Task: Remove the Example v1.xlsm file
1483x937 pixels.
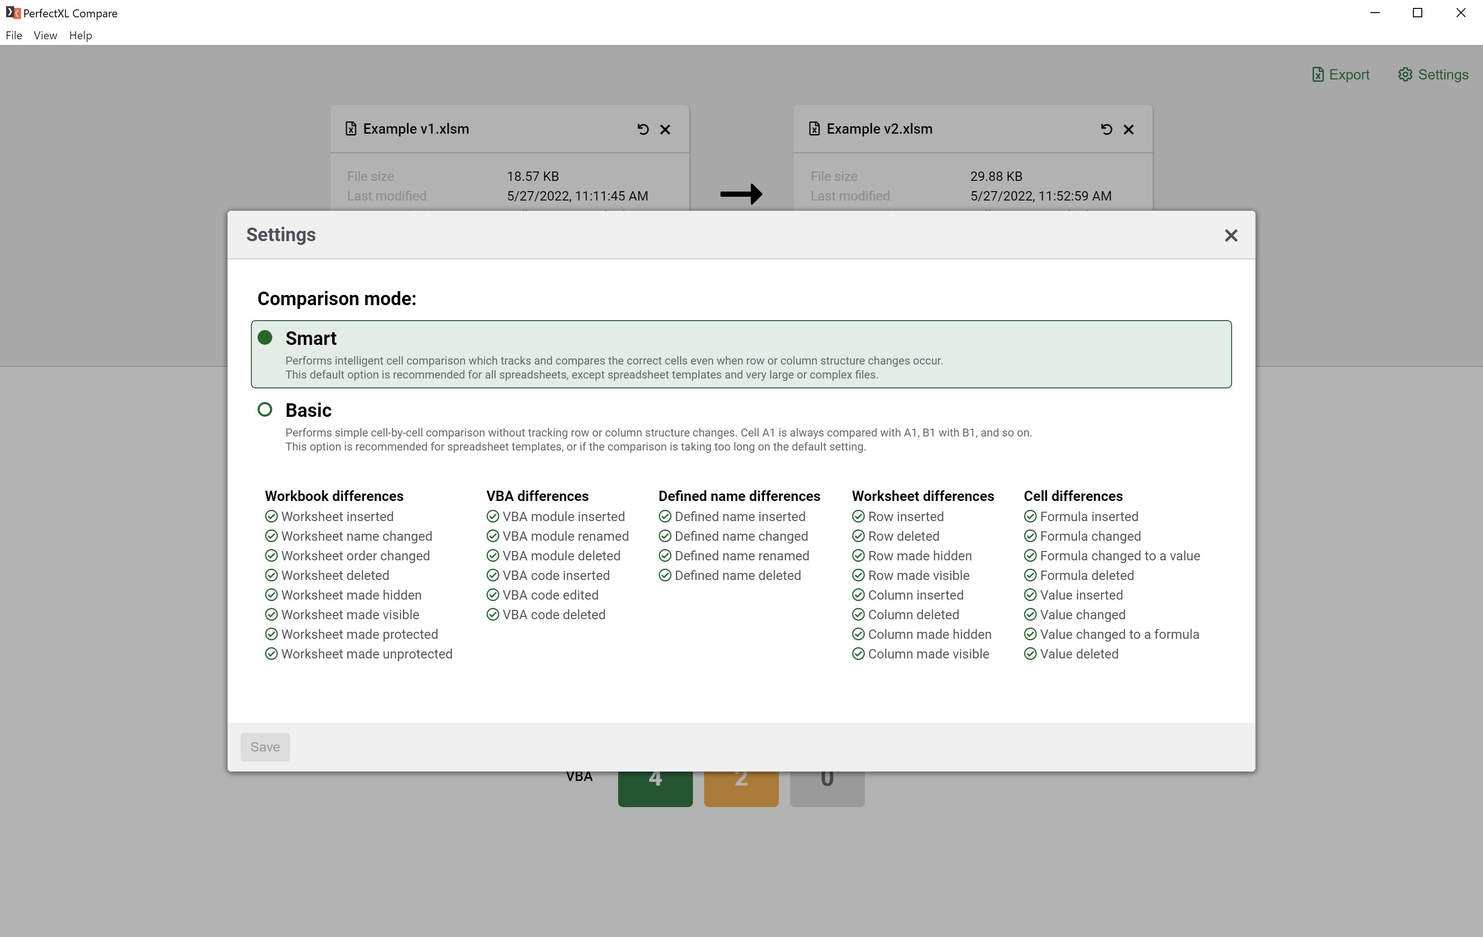Action: (x=665, y=129)
